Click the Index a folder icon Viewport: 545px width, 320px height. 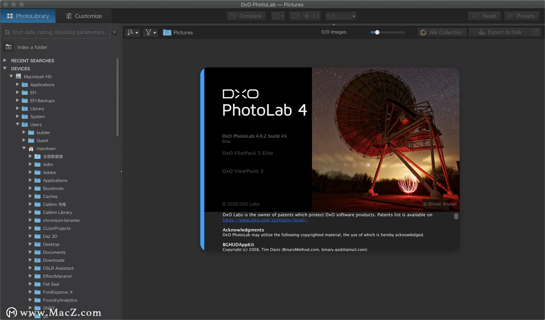click(x=9, y=47)
